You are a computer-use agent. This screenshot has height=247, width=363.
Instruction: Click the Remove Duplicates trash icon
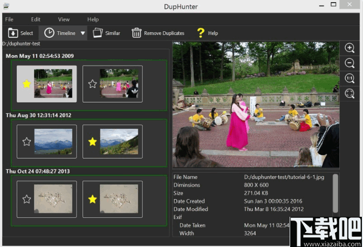point(137,33)
